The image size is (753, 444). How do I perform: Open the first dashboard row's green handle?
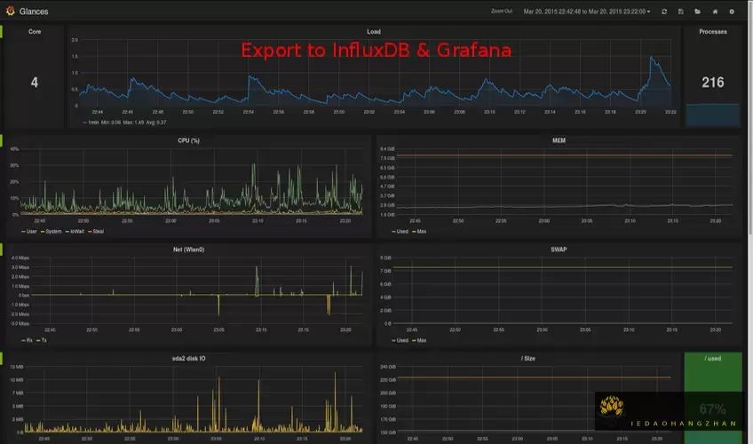click(x=1, y=32)
